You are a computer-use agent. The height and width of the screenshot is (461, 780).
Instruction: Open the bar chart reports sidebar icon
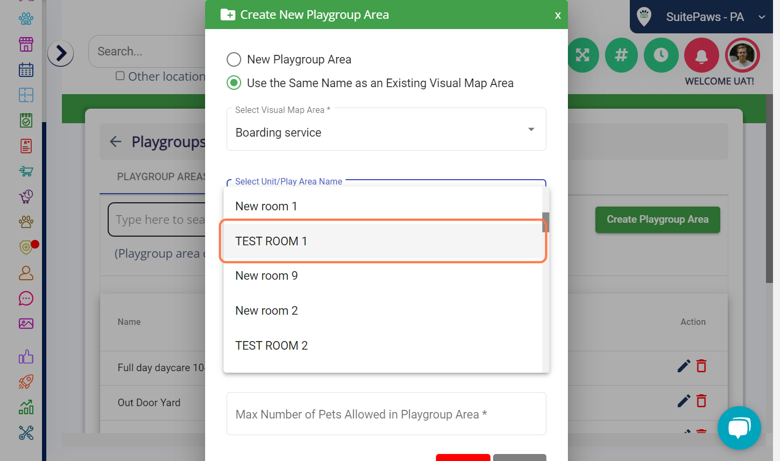26,407
